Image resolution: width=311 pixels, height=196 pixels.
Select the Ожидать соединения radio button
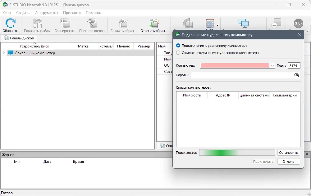tap(178, 52)
